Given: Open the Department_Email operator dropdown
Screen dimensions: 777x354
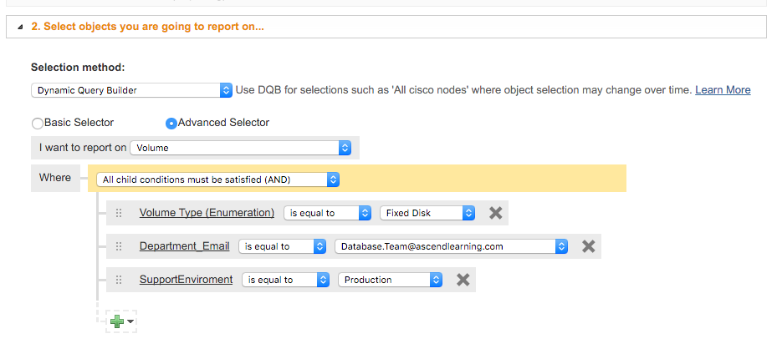Looking at the screenshot, I should (x=282, y=246).
